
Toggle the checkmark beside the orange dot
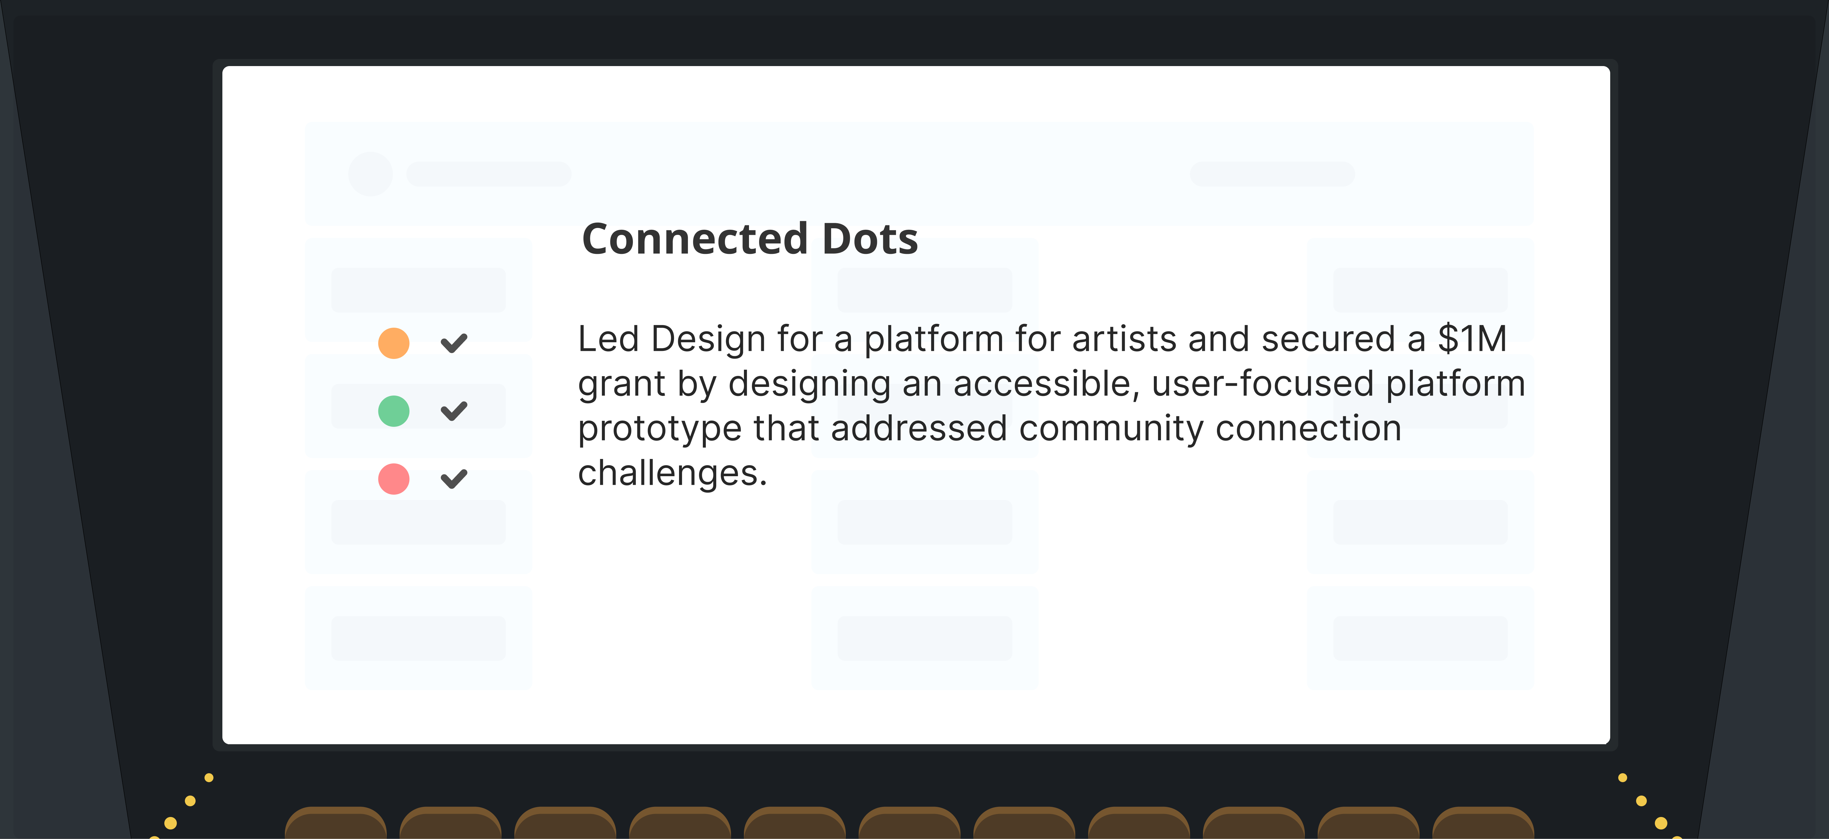click(454, 343)
